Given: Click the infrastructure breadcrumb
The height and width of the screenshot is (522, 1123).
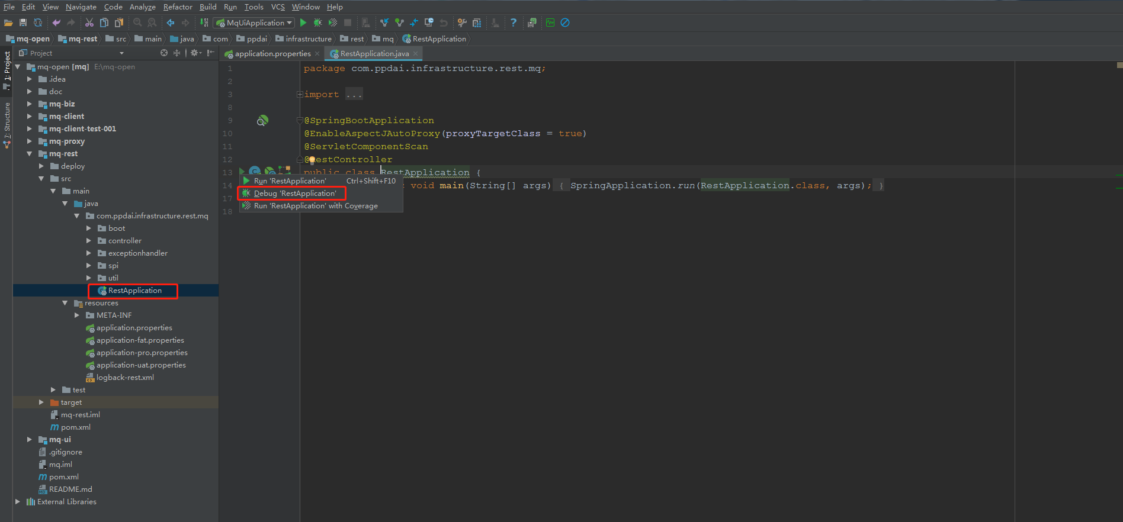Looking at the screenshot, I should [304, 39].
